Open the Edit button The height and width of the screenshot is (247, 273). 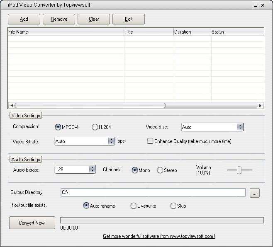coord(129,19)
